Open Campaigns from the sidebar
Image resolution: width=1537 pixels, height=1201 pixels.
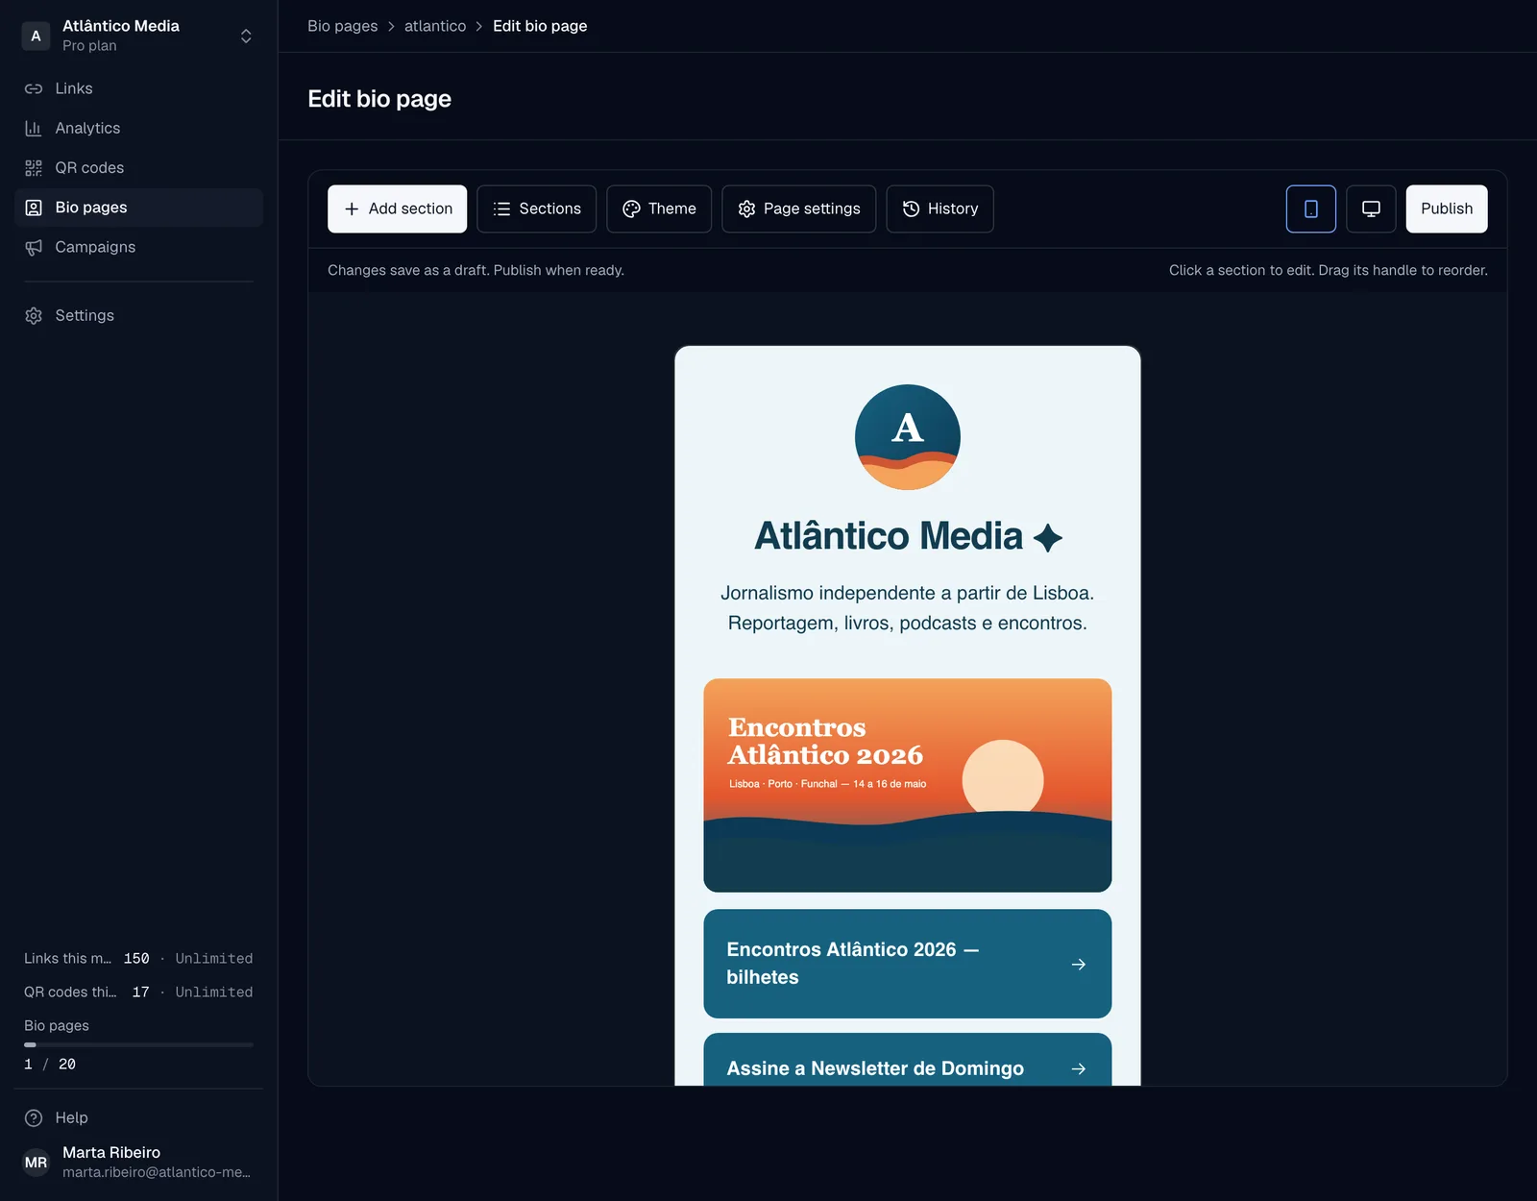138,247
